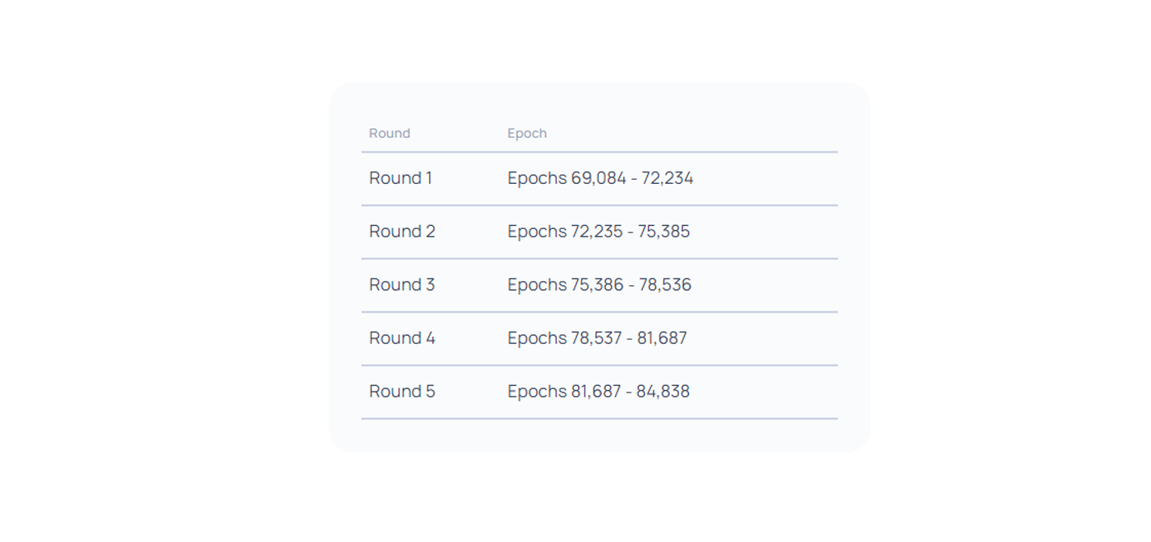Click the number 84,838 in Round 5
This screenshot has height=542, width=1151.
click(x=663, y=392)
